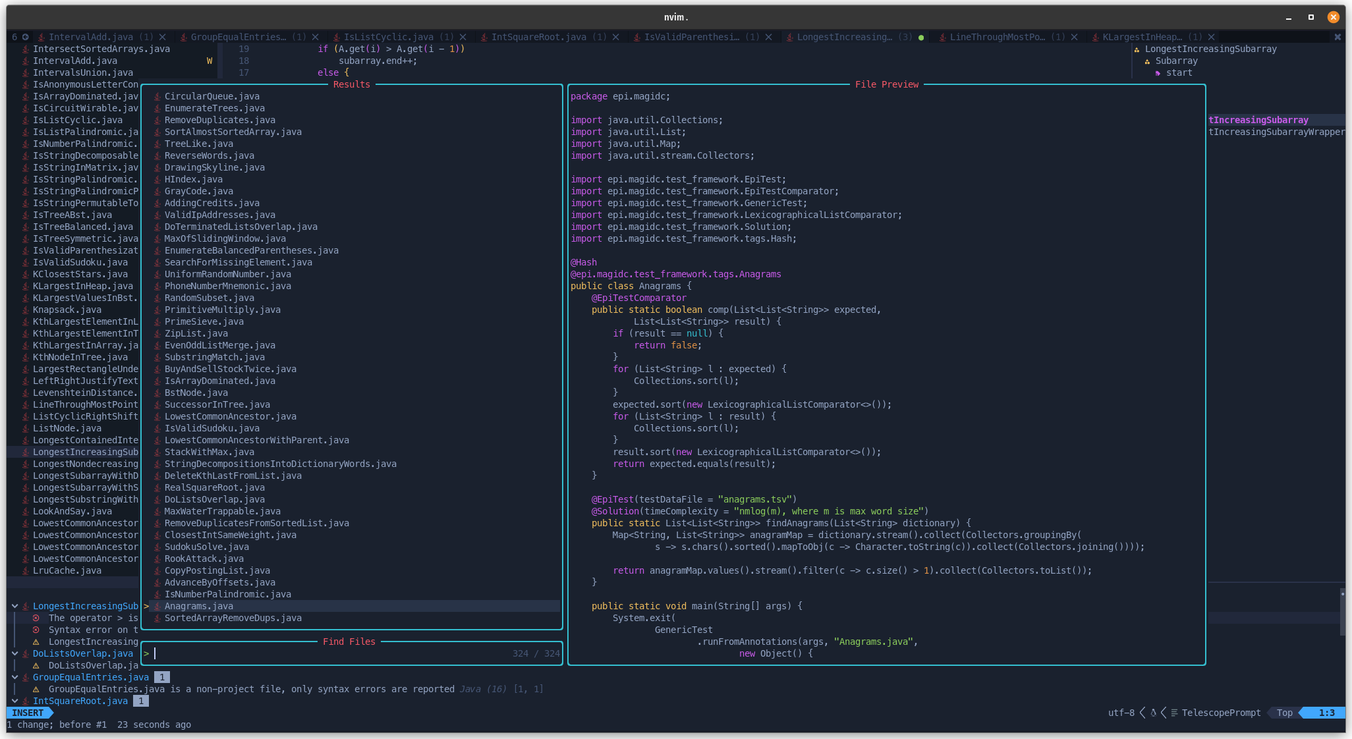Collapse LongestIncreasingSub diagnostics group

pyautogui.click(x=14, y=606)
